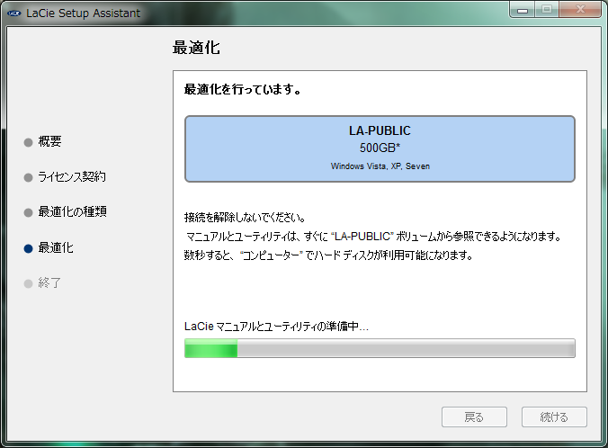Click the blue bullet beside 最適化 step
This screenshot has height=448, width=608.
pyautogui.click(x=28, y=248)
